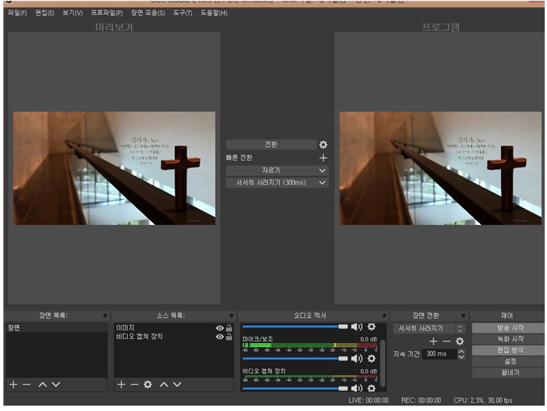Open 비디오 캡쳐 장치 audio settings gear
This screenshot has height=411, width=547.
point(372,390)
